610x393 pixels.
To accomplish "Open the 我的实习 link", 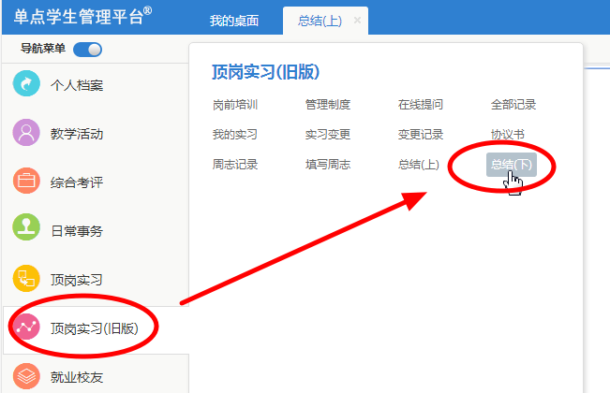I will click(235, 135).
